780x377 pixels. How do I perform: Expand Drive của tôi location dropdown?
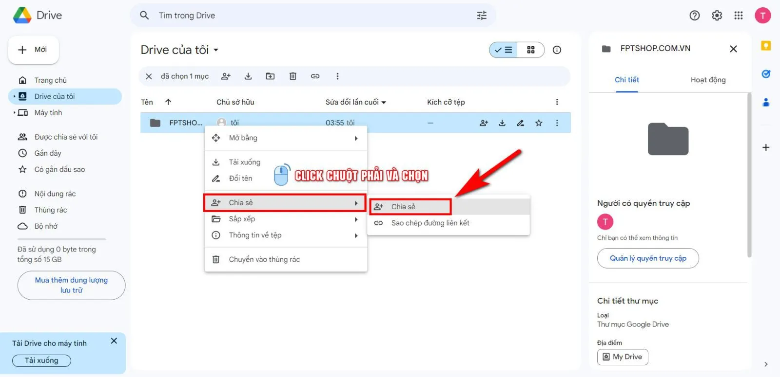click(216, 50)
